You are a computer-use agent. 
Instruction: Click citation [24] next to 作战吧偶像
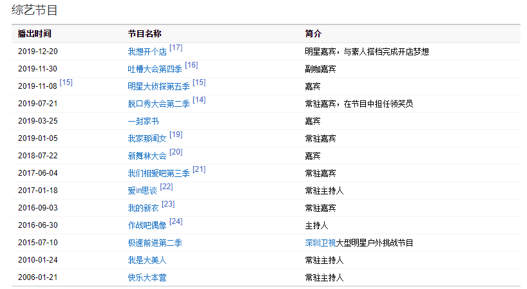coord(176,221)
